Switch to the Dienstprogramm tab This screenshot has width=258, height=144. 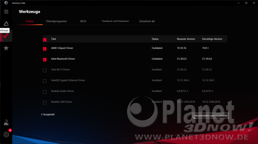(56, 21)
